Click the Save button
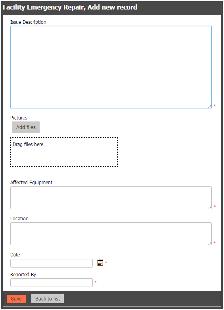224x310 pixels. pos(16,299)
